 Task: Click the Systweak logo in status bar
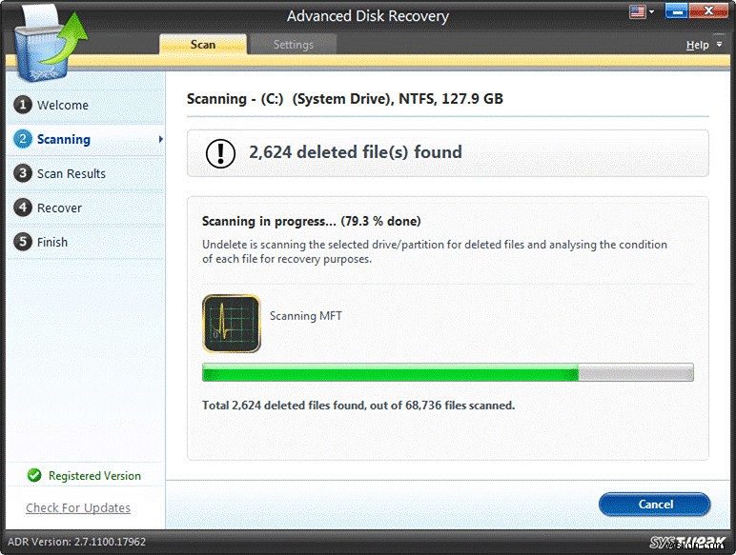[688, 543]
